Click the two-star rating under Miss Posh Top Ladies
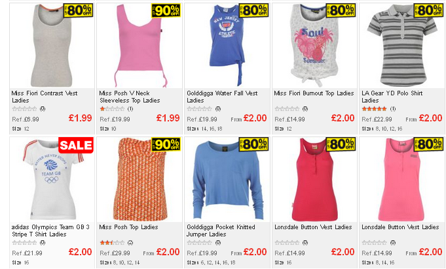 pyautogui.click(x=112, y=243)
